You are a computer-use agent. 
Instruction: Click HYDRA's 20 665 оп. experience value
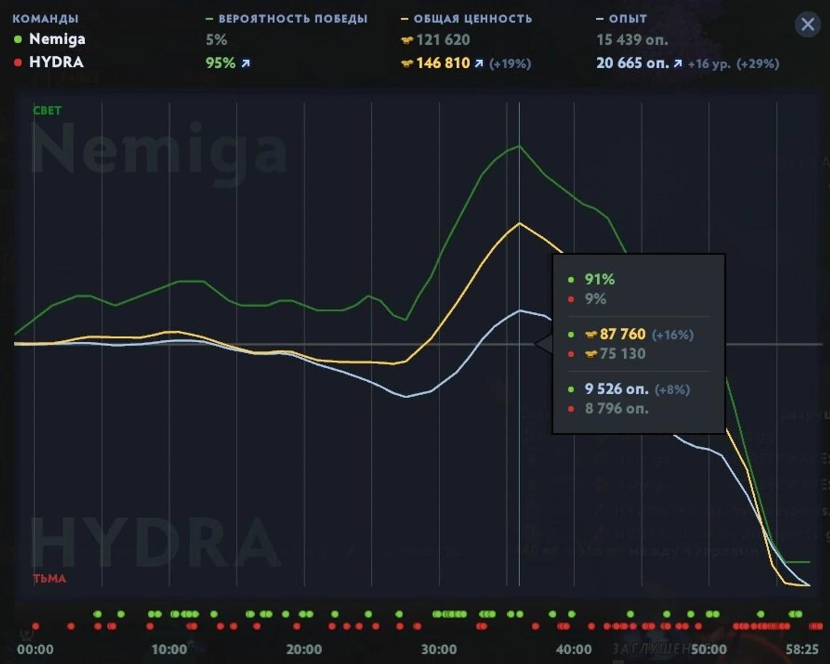[x=632, y=63]
